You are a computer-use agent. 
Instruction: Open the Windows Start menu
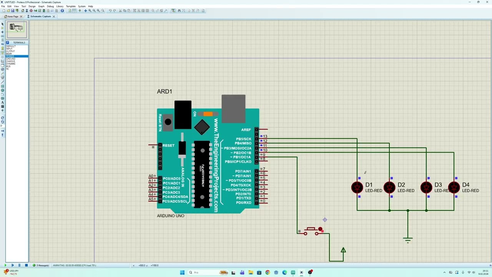pos(182,272)
